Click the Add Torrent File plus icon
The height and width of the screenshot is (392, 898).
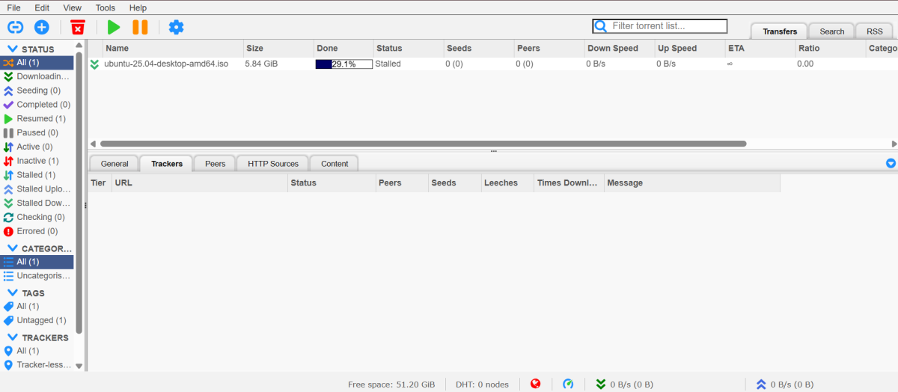(x=42, y=27)
